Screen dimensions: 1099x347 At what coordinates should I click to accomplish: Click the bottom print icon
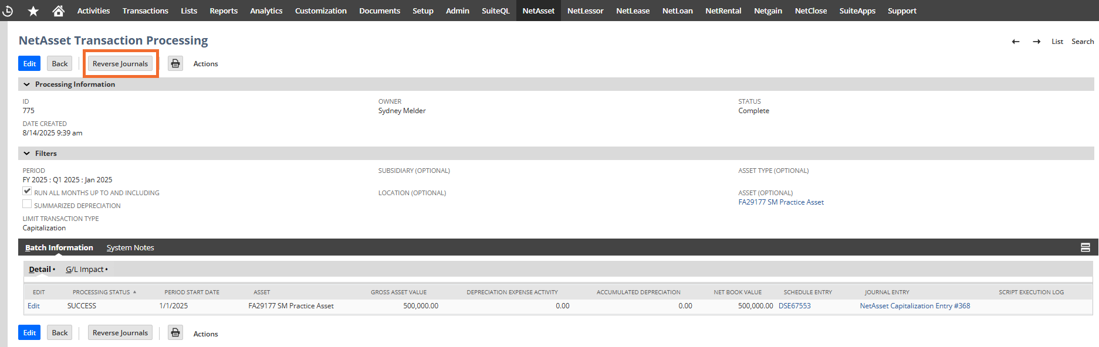coord(175,332)
